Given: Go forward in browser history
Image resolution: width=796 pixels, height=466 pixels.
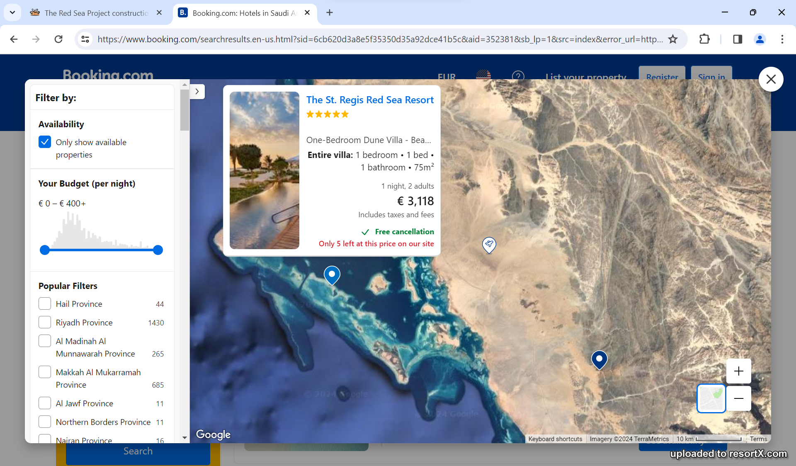Looking at the screenshot, I should 36,39.
